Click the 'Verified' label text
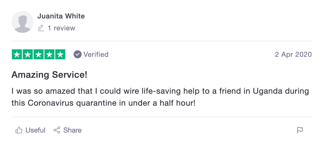Screen dimensions: 324x147 tap(96, 54)
